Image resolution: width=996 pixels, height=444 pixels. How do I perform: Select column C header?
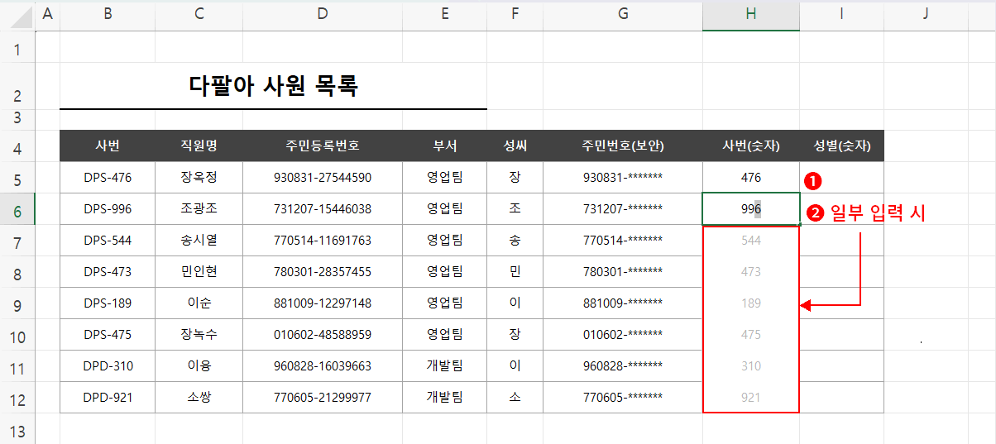click(199, 13)
